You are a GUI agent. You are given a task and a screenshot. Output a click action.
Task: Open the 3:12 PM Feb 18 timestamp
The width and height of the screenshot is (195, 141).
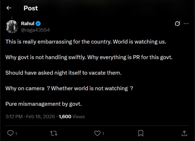(x=30, y=117)
